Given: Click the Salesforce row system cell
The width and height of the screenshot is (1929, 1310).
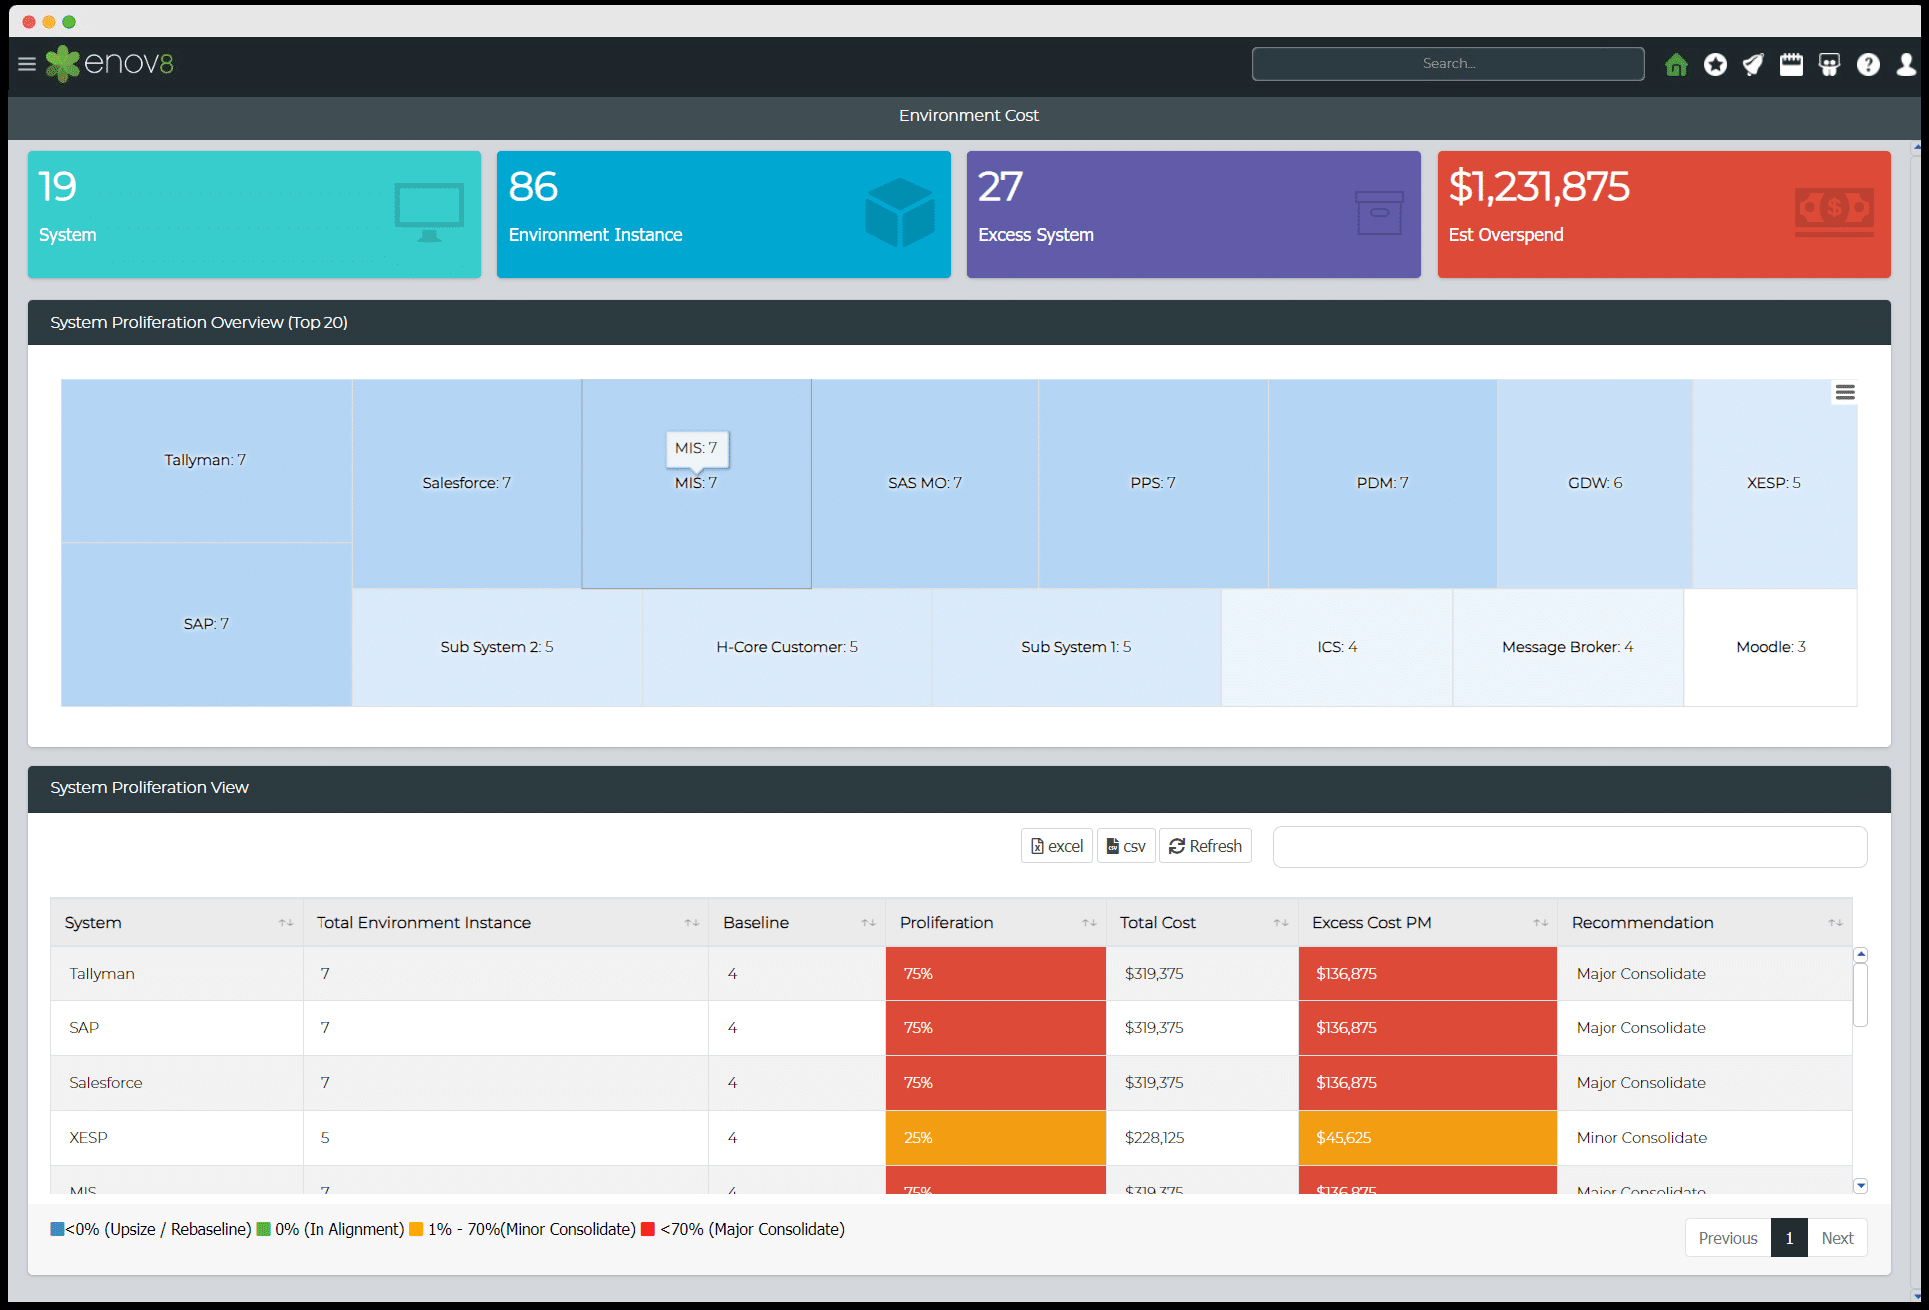Looking at the screenshot, I should point(177,1083).
